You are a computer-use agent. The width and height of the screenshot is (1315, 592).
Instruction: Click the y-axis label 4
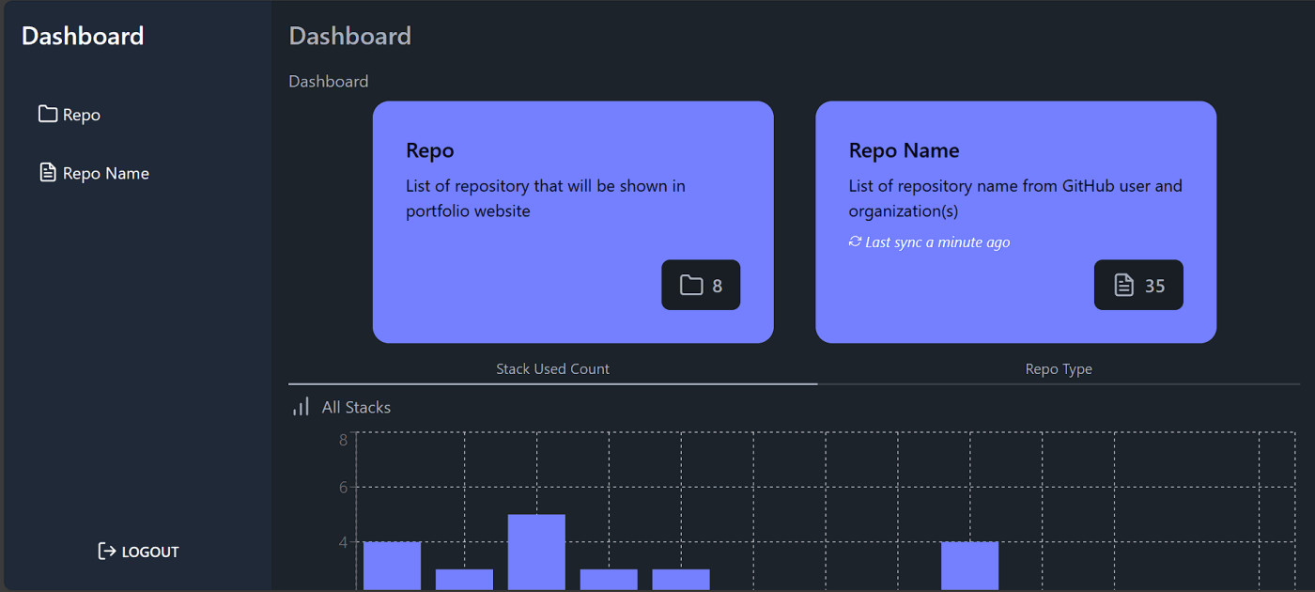tap(344, 542)
